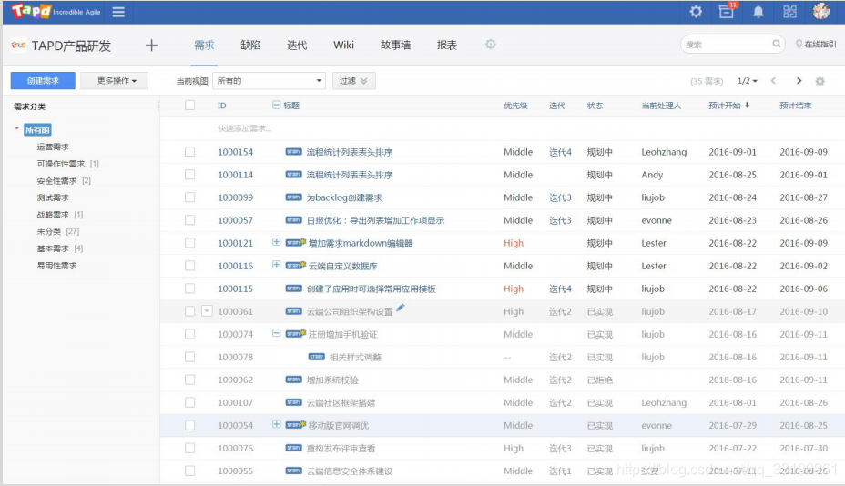Open the hamburger menu in the header

tap(118, 12)
